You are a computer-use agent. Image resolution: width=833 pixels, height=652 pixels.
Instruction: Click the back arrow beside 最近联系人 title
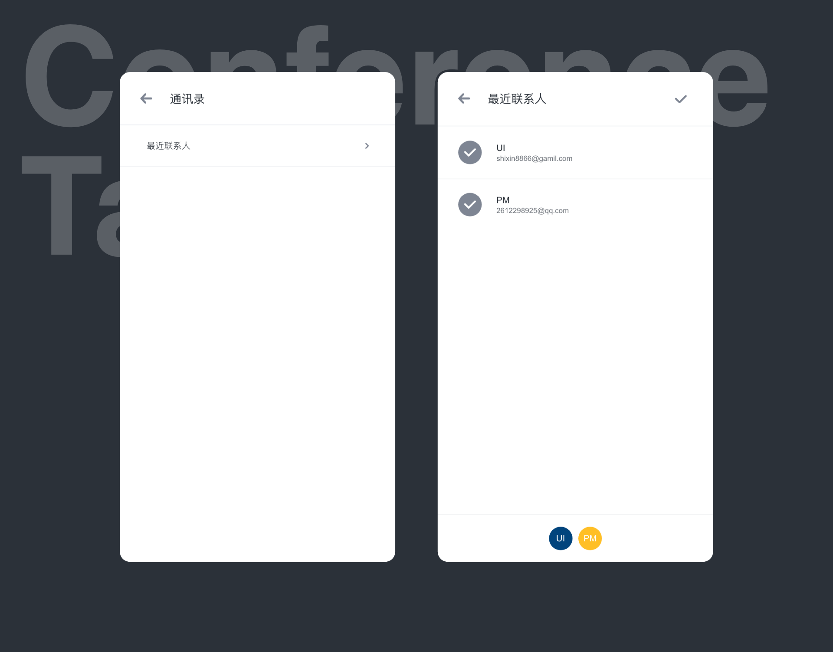click(464, 99)
